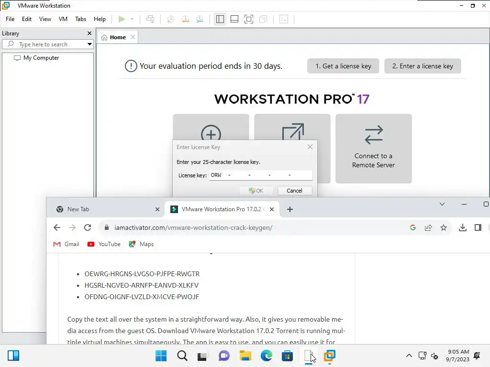
Task: Click the Send Ctrl+Alt+Del toolbar icon
Action: pos(150,19)
